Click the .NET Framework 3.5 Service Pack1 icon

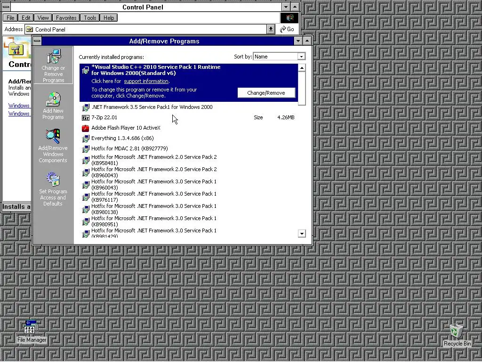86,107
